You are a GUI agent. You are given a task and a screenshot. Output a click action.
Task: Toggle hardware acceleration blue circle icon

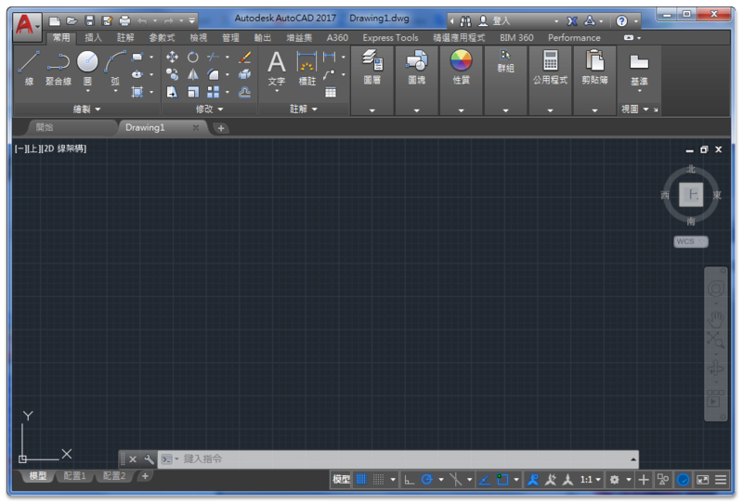coord(683,480)
